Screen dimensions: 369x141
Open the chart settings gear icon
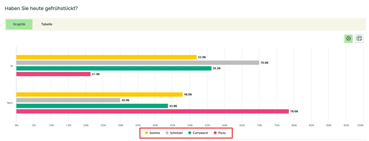coord(348,39)
